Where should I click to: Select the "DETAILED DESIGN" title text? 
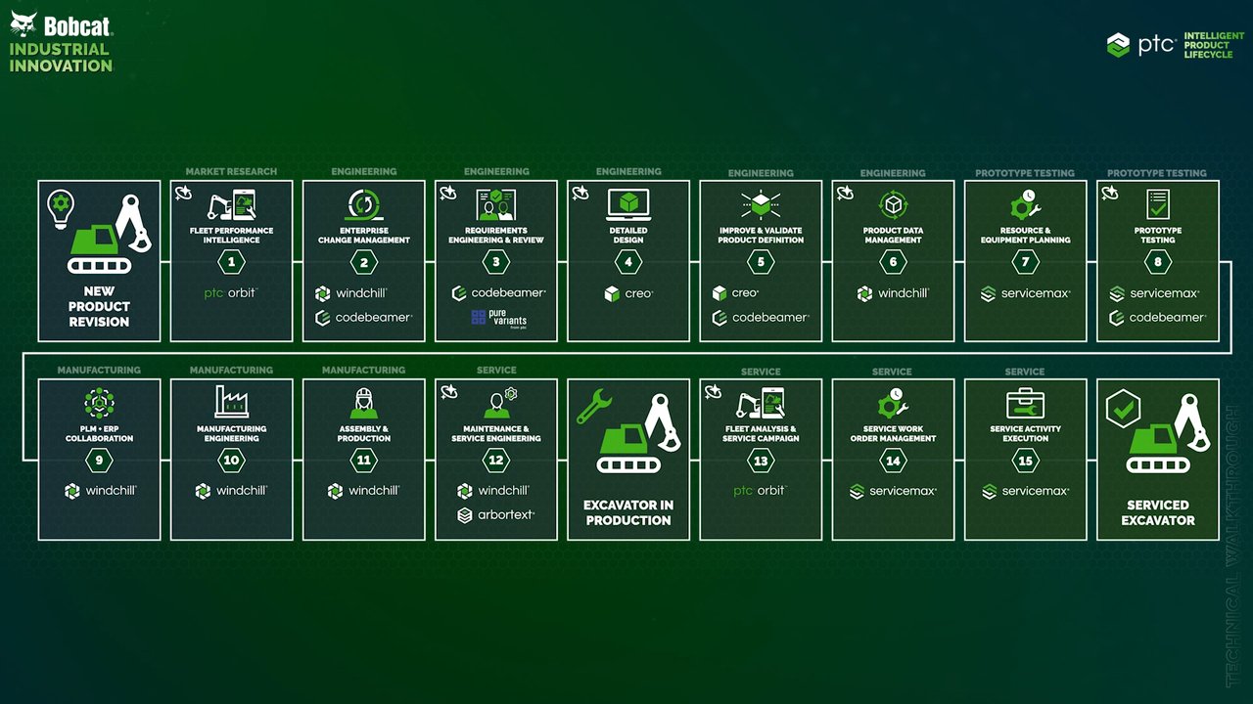(628, 235)
